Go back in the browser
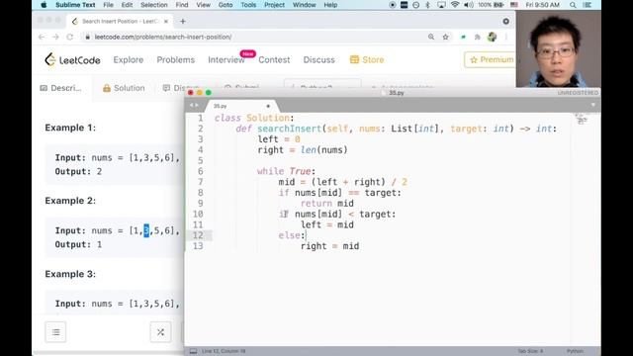This screenshot has height=356, width=633. [42, 37]
